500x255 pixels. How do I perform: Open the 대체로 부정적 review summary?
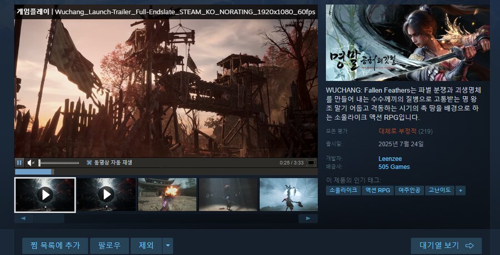pos(397,131)
